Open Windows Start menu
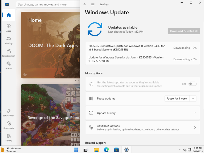 (x=76, y=150)
